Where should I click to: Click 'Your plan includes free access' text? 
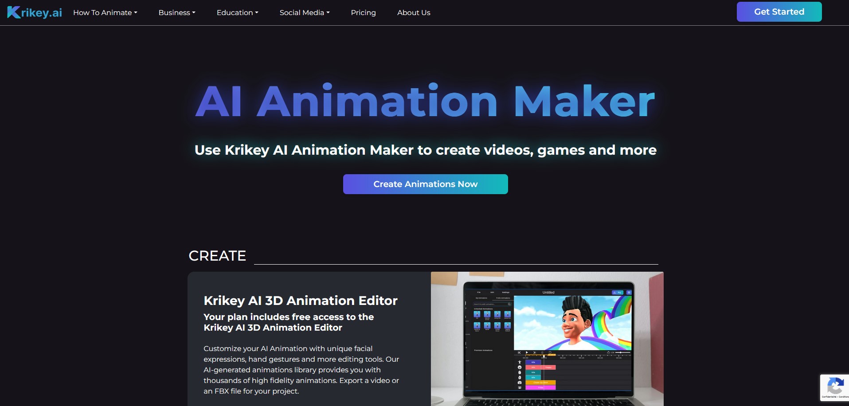point(289,322)
